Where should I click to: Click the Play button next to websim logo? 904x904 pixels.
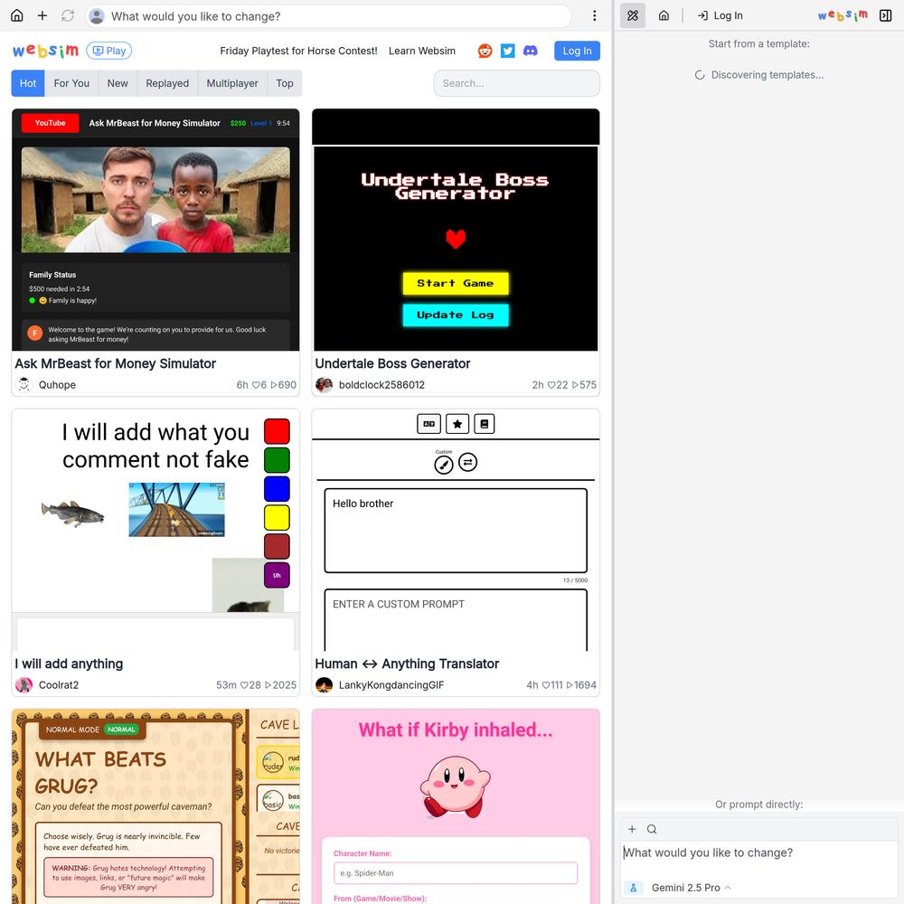[x=109, y=51]
